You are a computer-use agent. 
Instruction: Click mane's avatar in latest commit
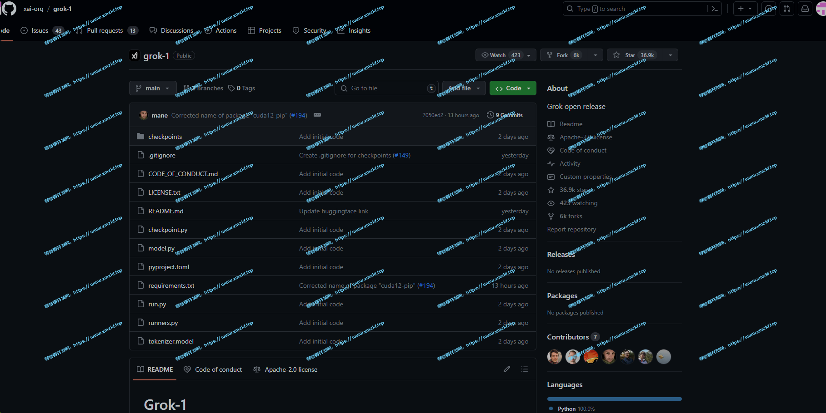[143, 115]
